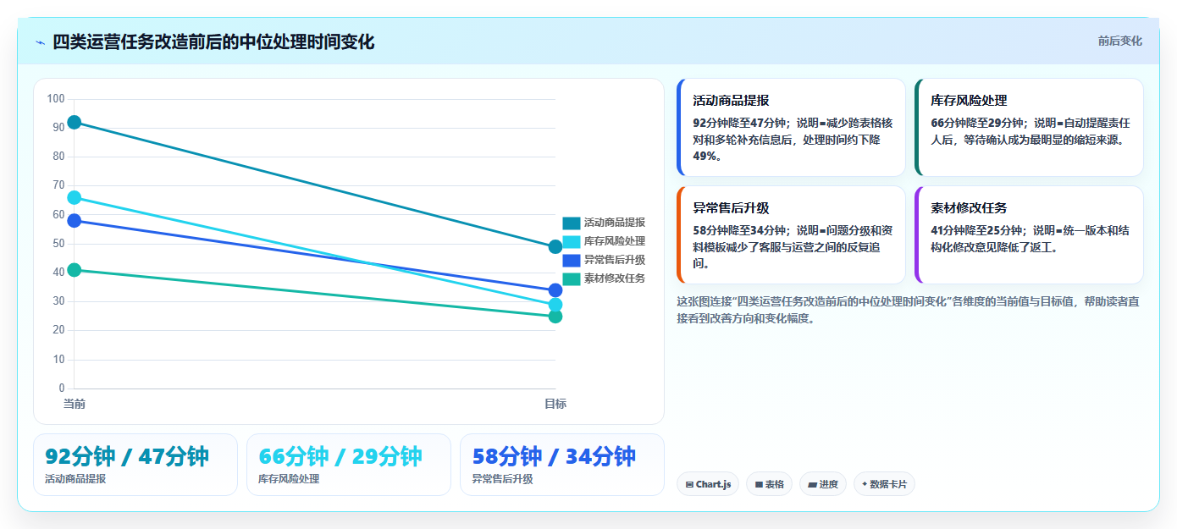Click 活动商品提报 endpoint at 目标
The height and width of the screenshot is (529, 1177).
(x=555, y=247)
